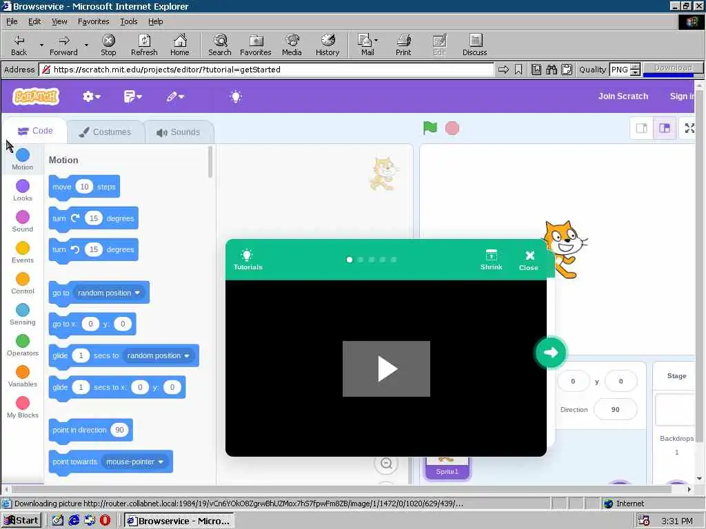Select the Events block category
This screenshot has width=706, height=529.
(23, 252)
